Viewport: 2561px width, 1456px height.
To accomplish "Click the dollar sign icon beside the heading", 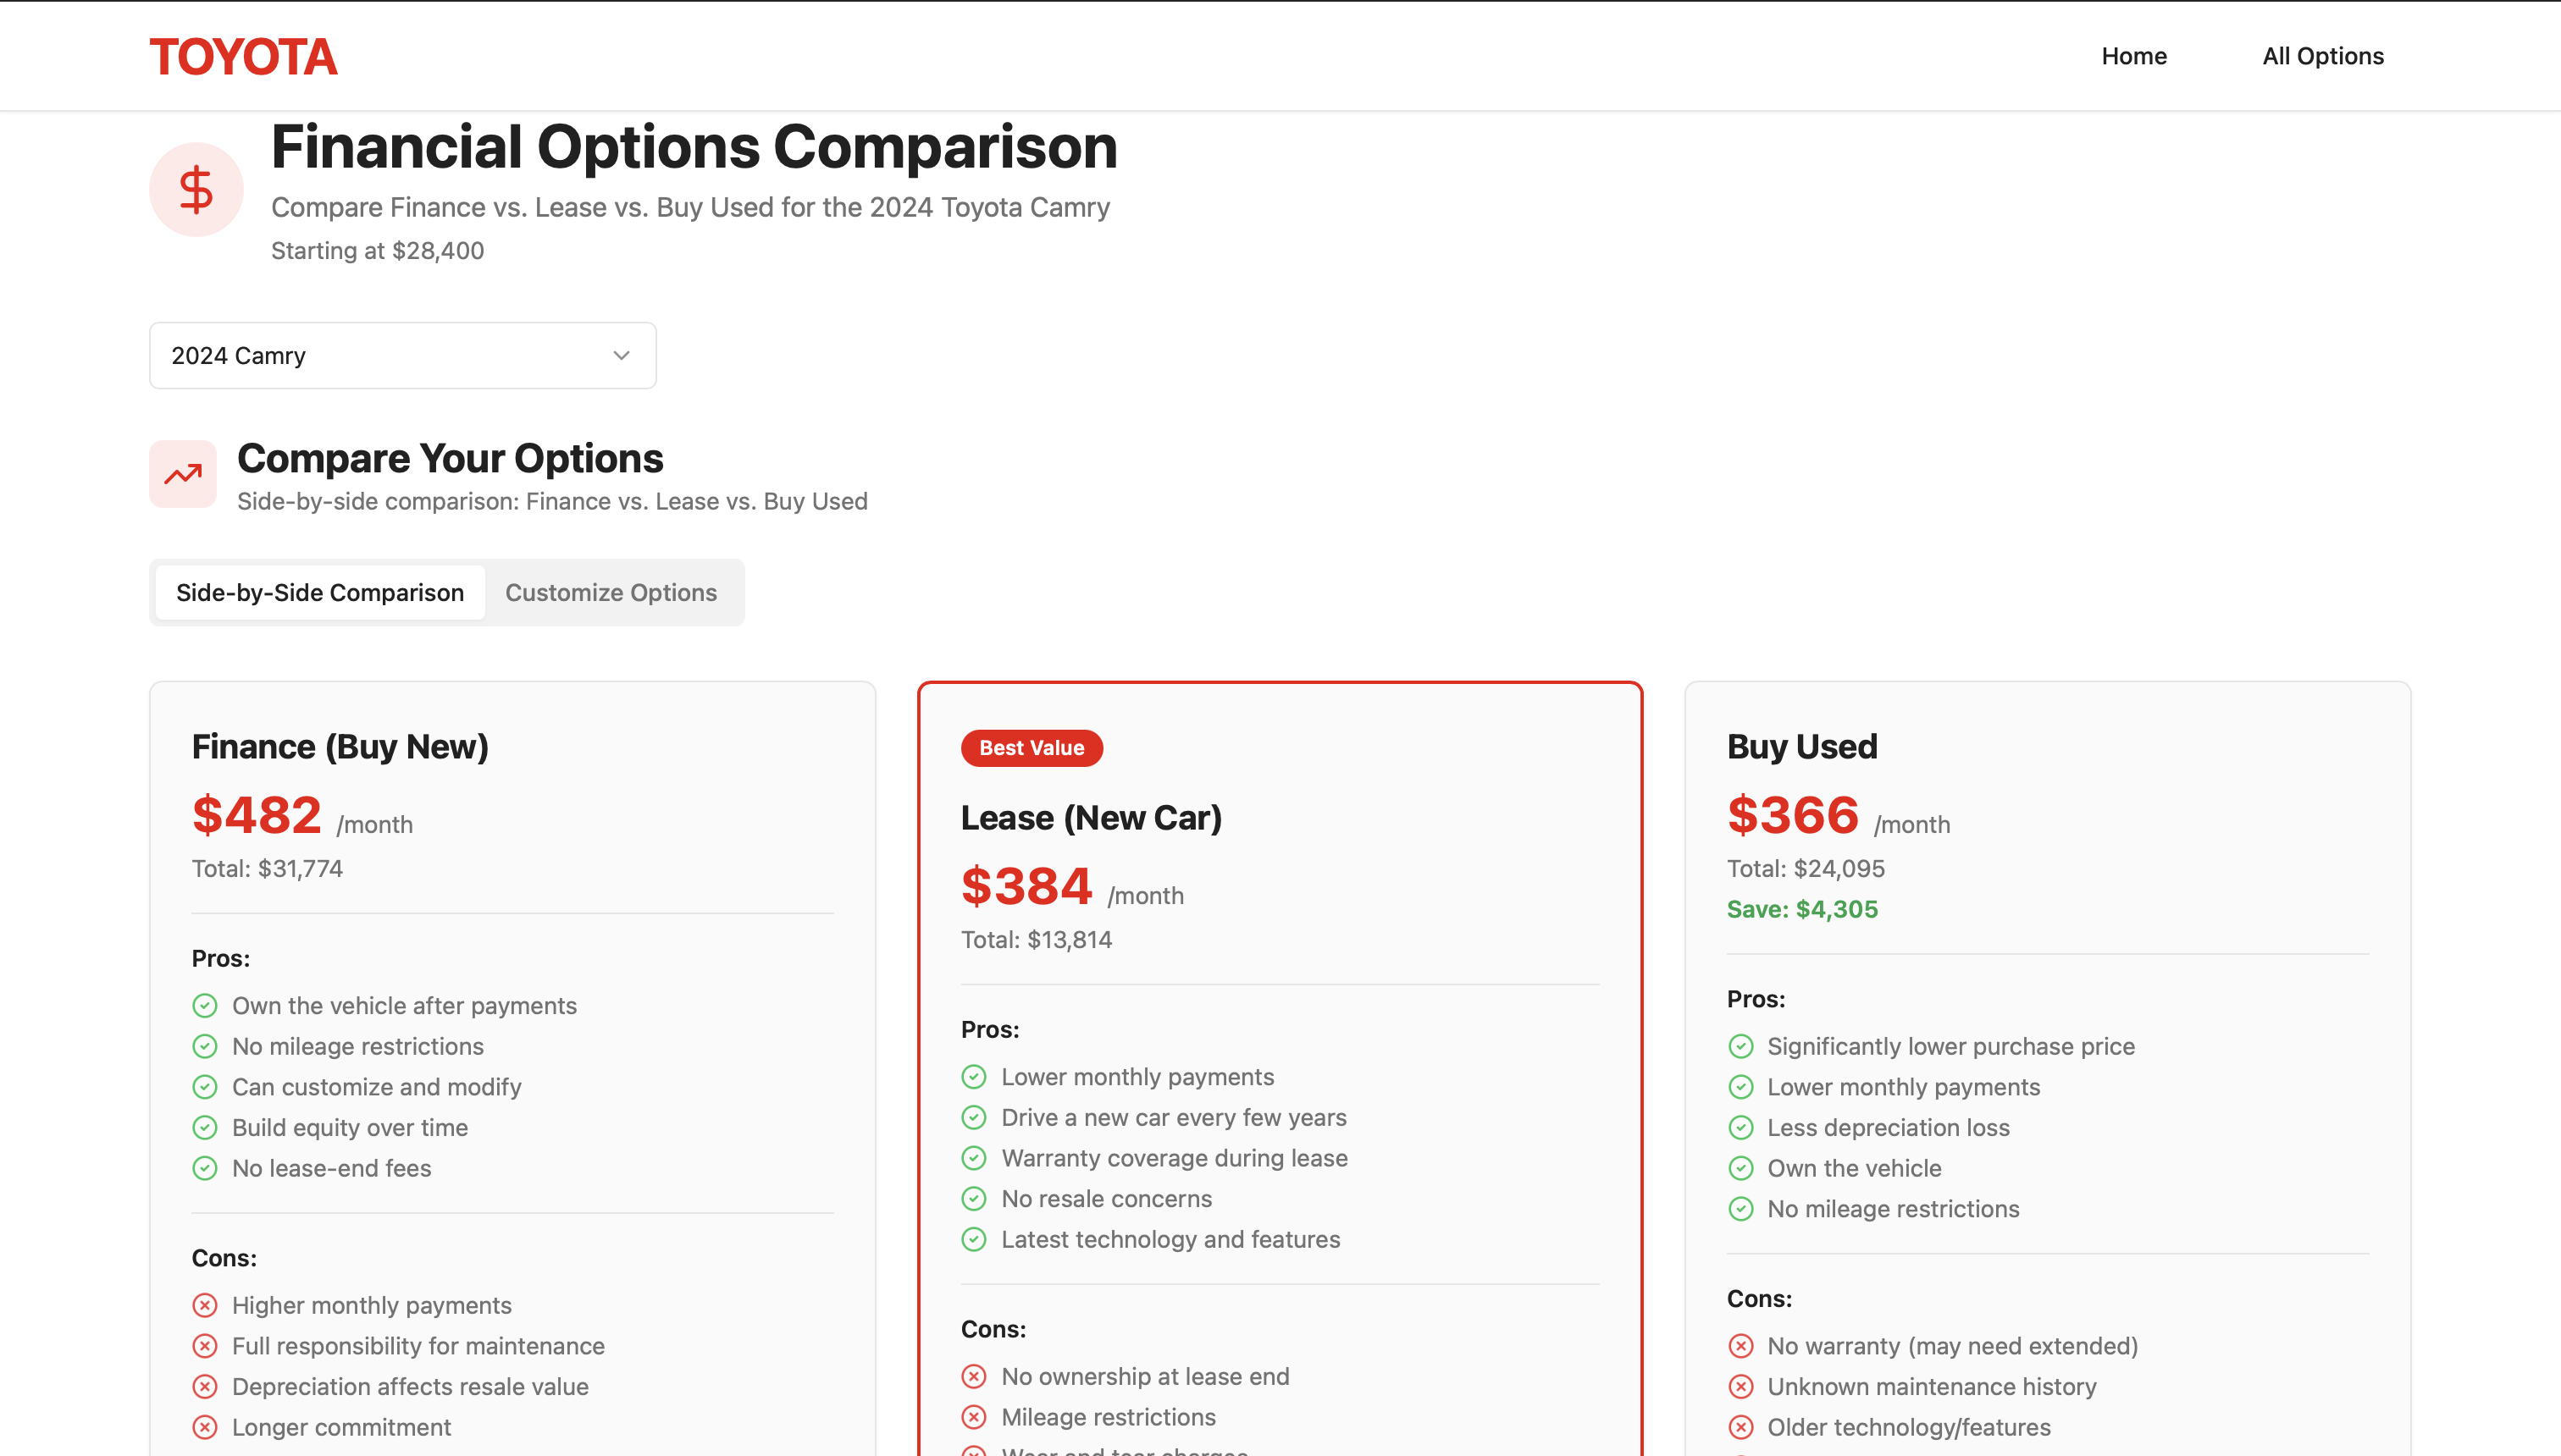I will [x=196, y=189].
